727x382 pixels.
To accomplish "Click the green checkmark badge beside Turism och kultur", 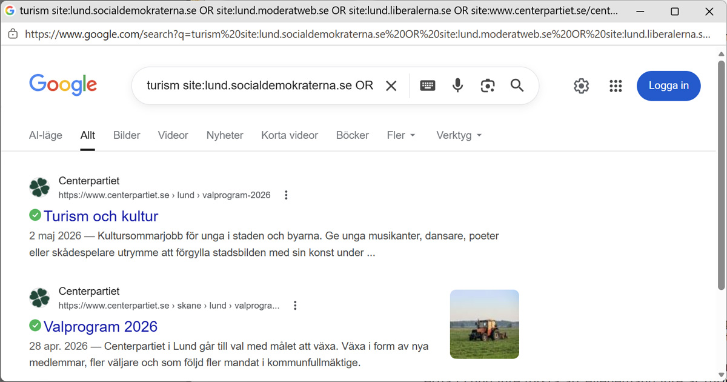I will click(x=35, y=215).
